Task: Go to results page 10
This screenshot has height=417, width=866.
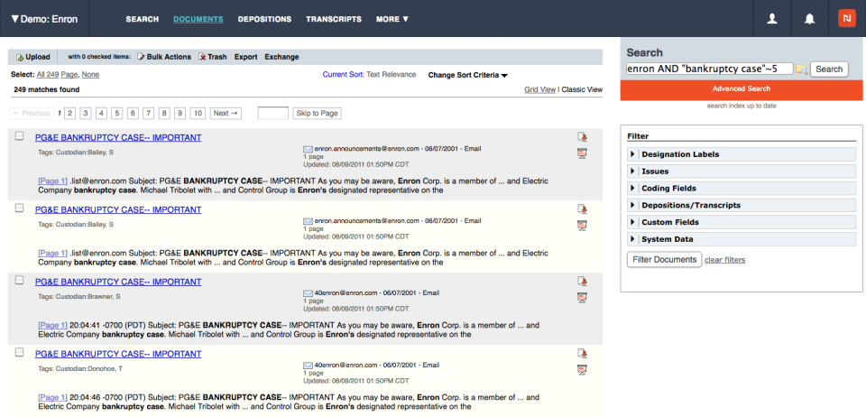Action: (x=198, y=113)
